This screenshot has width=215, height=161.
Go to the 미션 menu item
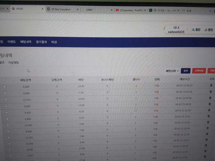tap(54, 42)
